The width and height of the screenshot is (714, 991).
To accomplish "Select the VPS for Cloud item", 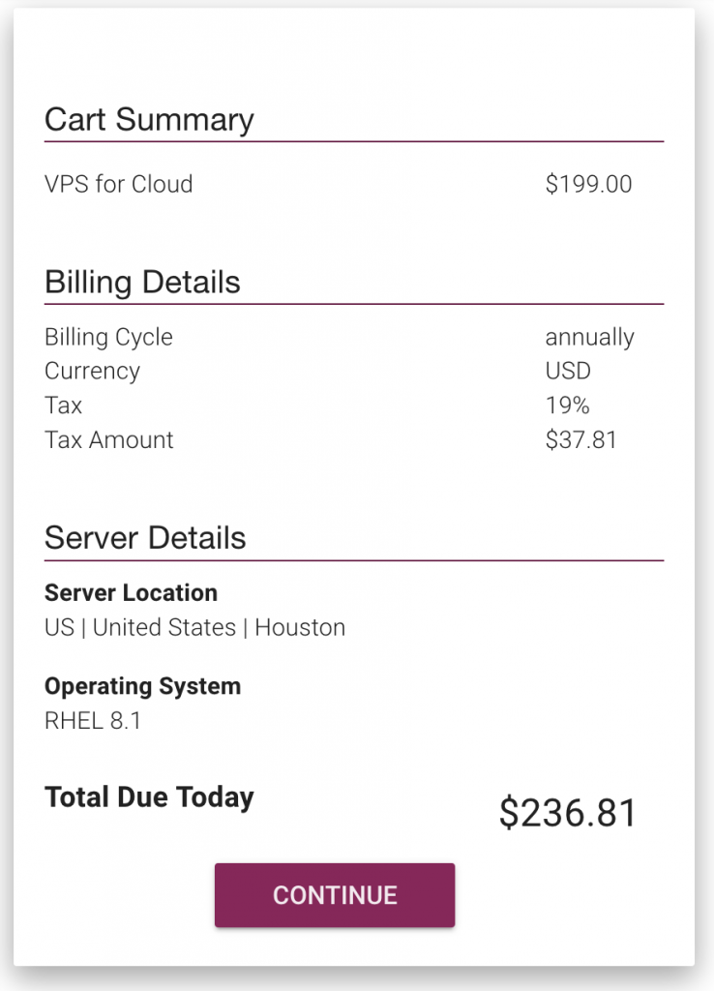I will (x=119, y=184).
